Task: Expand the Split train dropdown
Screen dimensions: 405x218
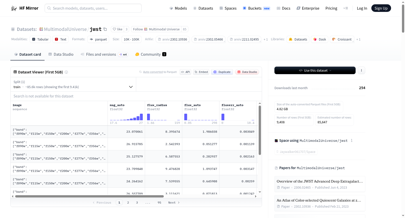Action: pyautogui.click(x=73, y=84)
